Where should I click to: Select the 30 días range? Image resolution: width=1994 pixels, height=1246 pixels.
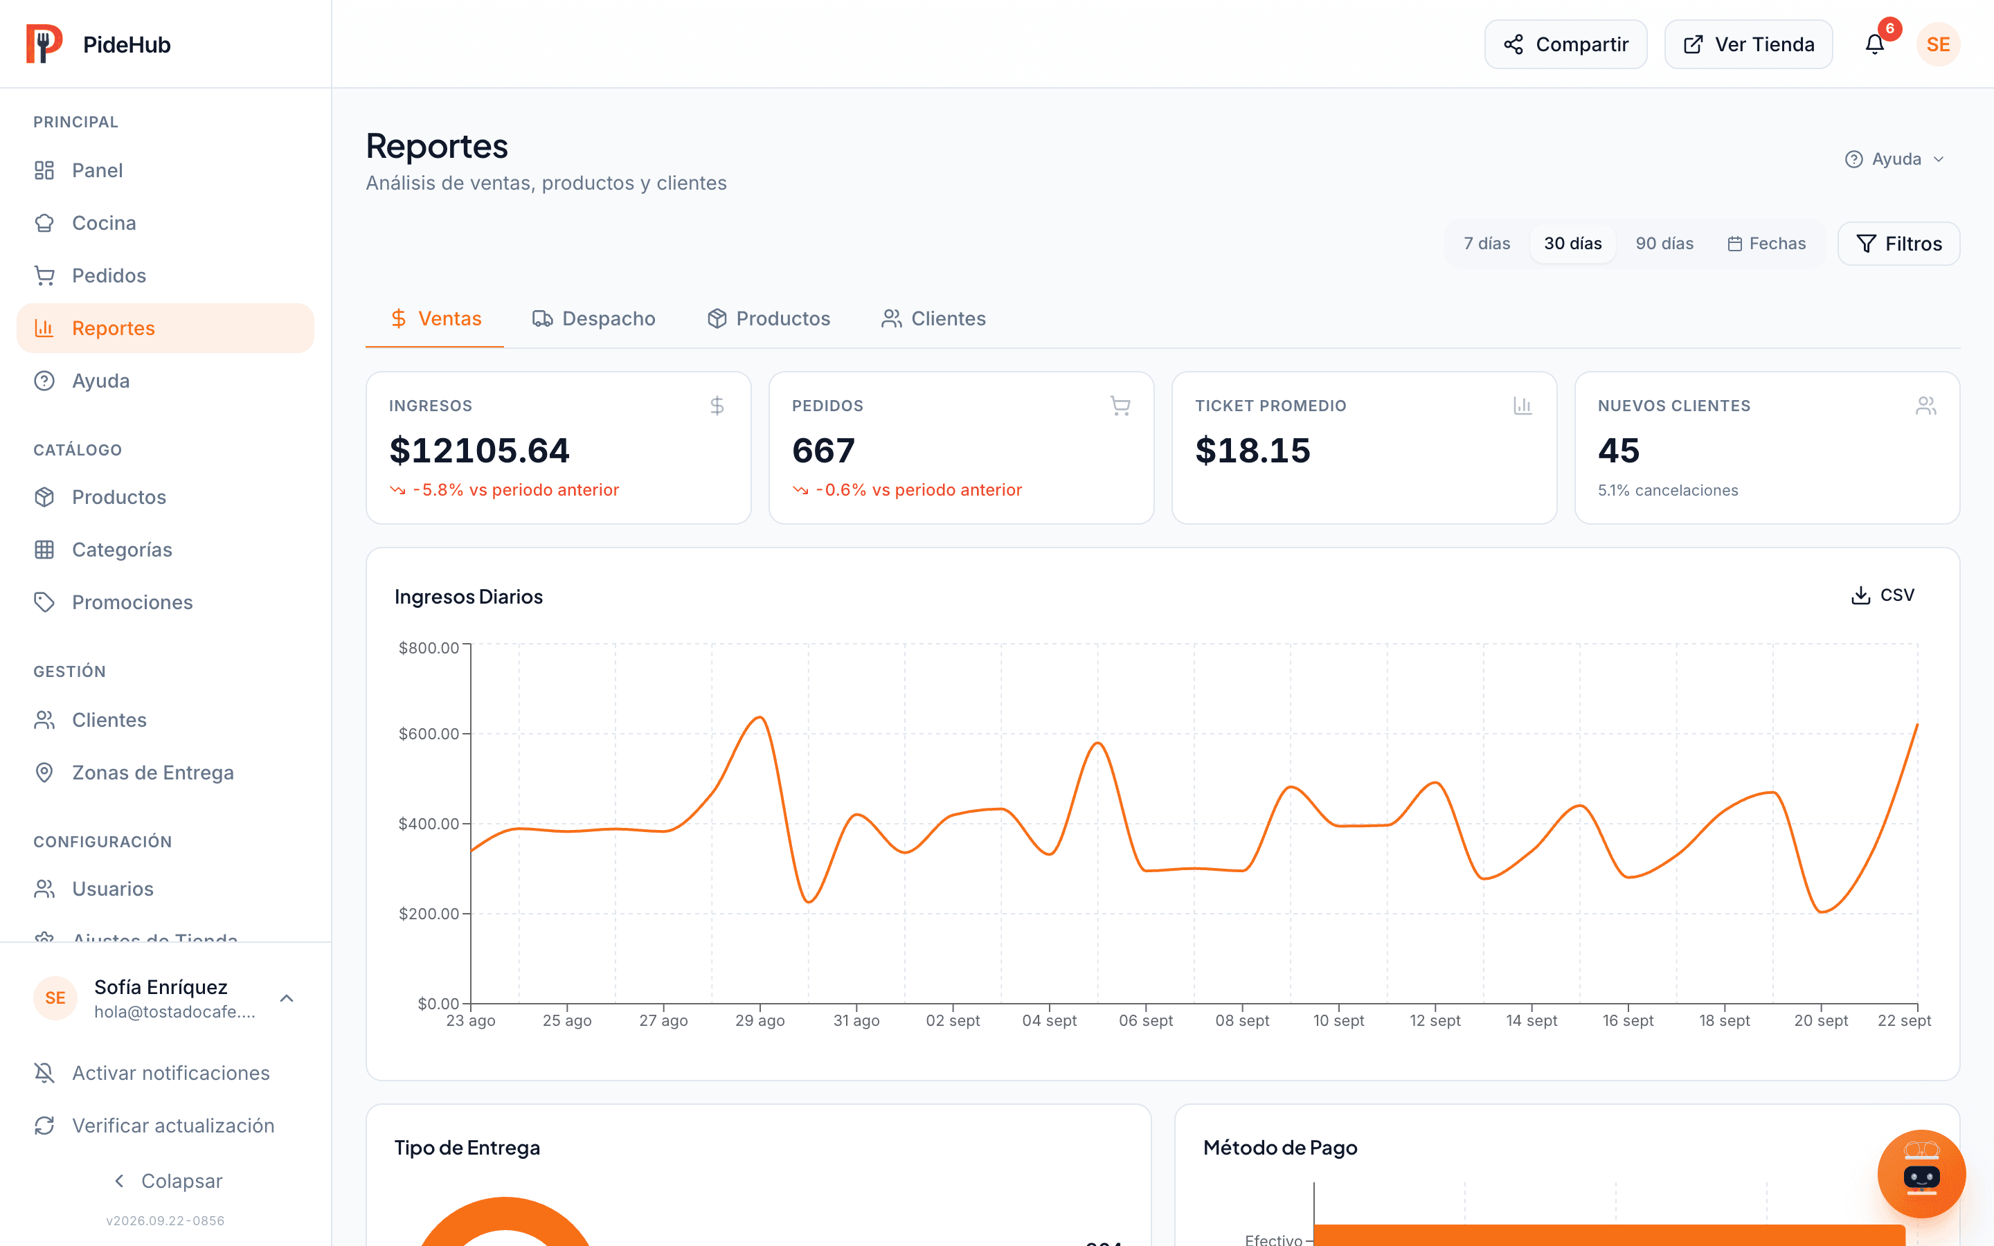(1573, 244)
